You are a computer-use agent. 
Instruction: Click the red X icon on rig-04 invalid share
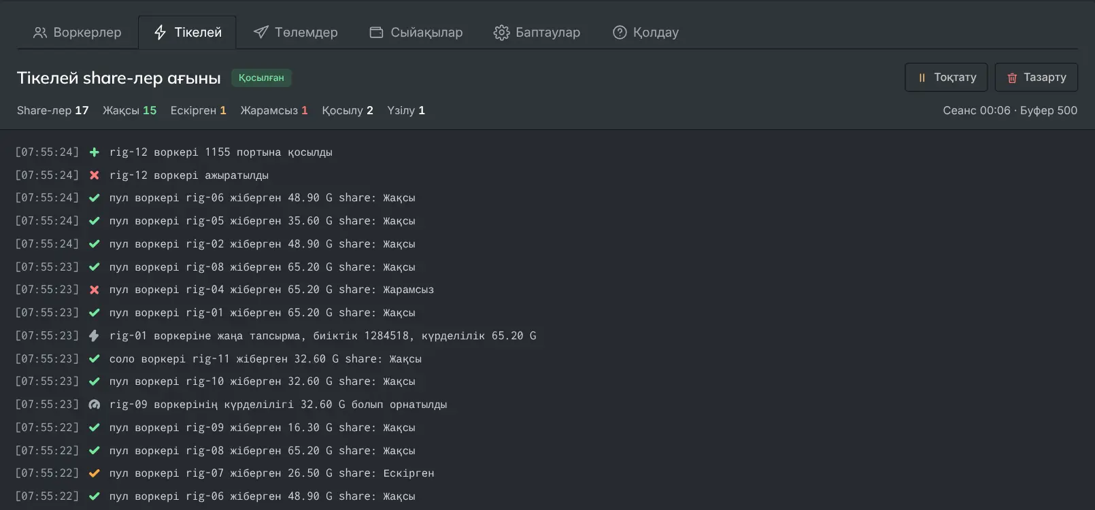click(95, 290)
